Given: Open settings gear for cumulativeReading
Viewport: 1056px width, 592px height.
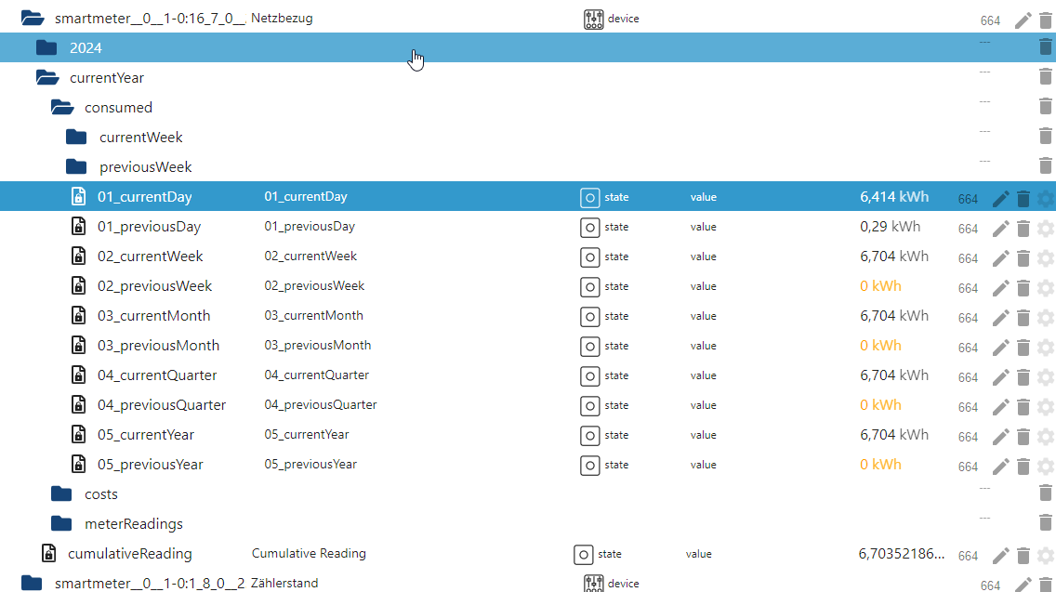Looking at the screenshot, I should click(1045, 555).
